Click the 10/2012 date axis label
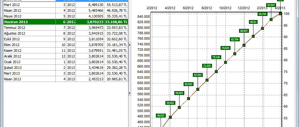Screen dimensions: 299x127 [x=225, y=8]
